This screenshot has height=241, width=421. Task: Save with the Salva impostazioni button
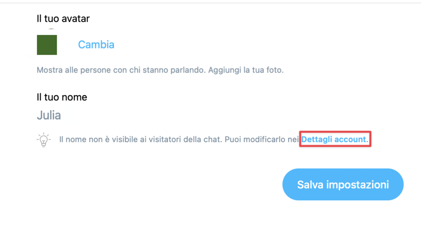pos(343,184)
